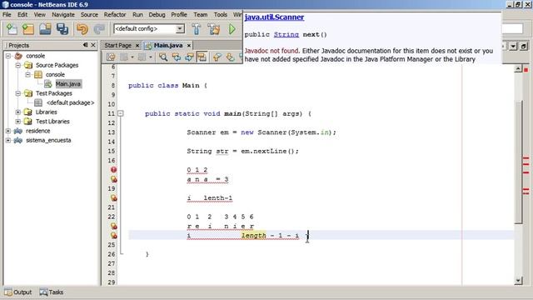The height and width of the screenshot is (300, 533).
Task: Open dropdown arrow beside Back editor button
Action: pos(132,57)
